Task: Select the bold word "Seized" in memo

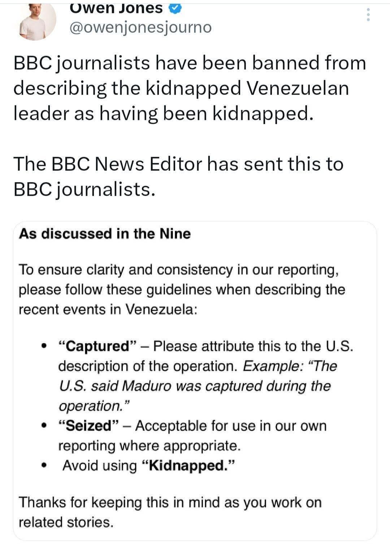Action: click(x=89, y=426)
